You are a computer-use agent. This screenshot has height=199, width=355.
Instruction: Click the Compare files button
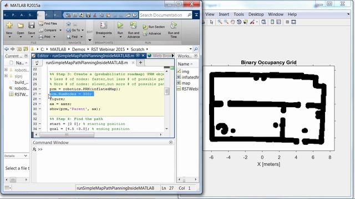[48, 30]
